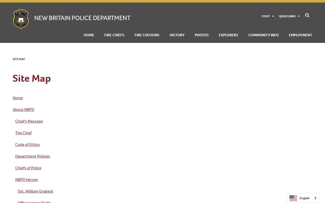Image resolution: width=325 pixels, height=203 pixels.
Task: Click the US flag language icon
Action: pos(293,198)
